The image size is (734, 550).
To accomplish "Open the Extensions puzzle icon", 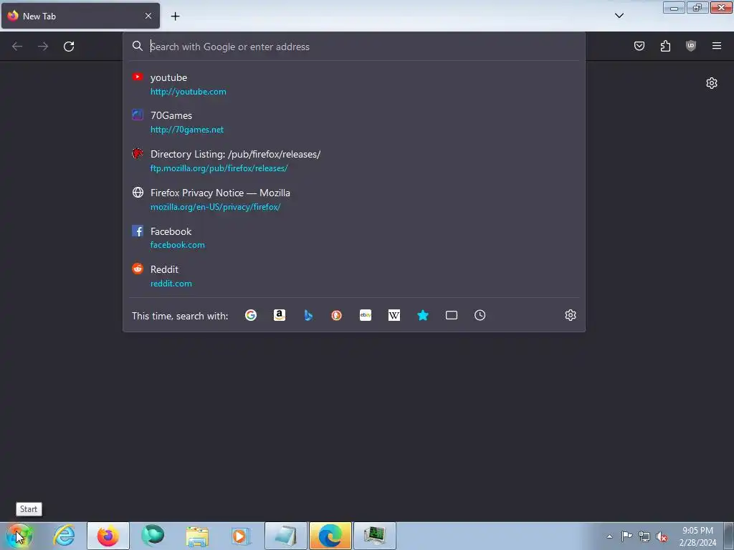I will pyautogui.click(x=665, y=46).
